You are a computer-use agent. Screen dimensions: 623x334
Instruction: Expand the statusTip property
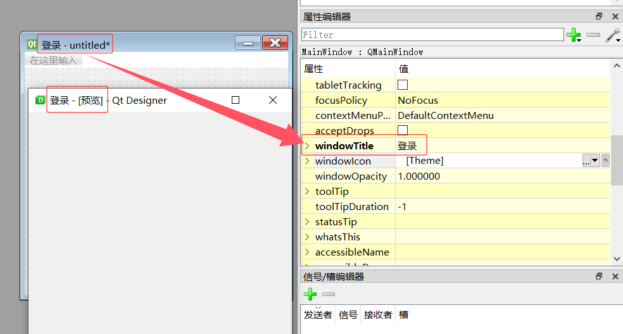307,221
